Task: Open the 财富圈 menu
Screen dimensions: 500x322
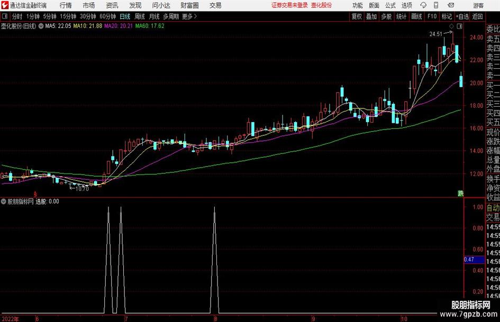Action: [189, 5]
